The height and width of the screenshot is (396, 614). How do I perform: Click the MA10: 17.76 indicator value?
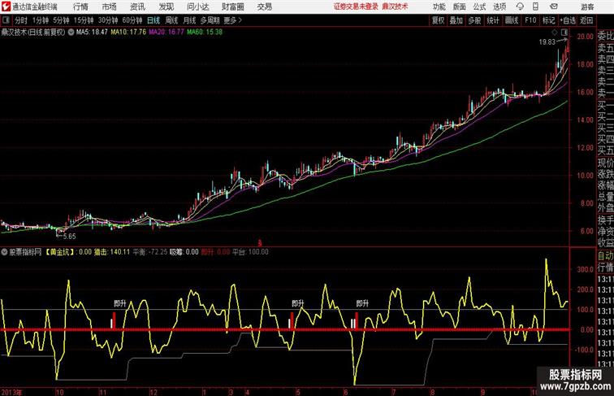tap(128, 33)
